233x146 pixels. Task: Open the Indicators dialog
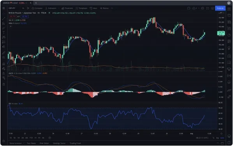51,8
